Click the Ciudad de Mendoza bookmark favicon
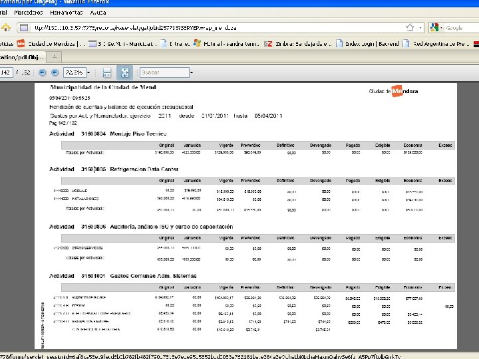The width and height of the screenshot is (479, 359). (21, 44)
